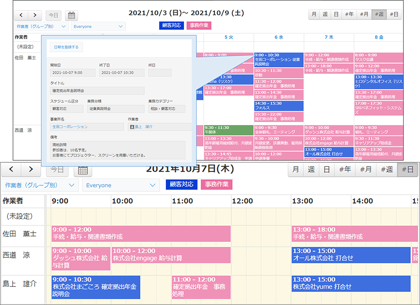
Task: Toggle 顧客対応 legend in lower daily view
Action: click(x=182, y=184)
